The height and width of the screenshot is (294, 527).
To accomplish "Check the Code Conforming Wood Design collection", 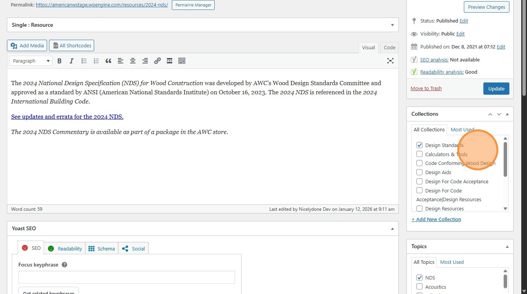I will point(419,163).
